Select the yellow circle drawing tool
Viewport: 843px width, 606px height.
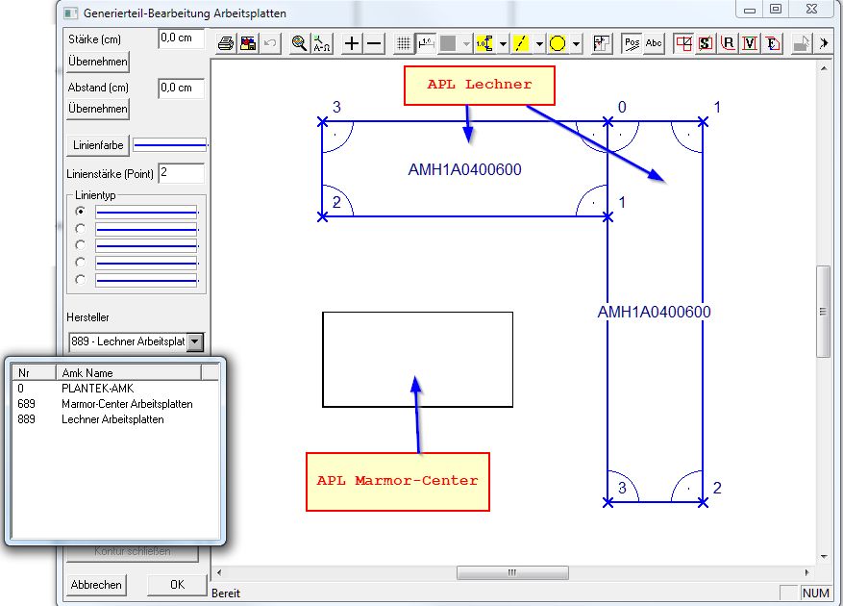[x=558, y=43]
